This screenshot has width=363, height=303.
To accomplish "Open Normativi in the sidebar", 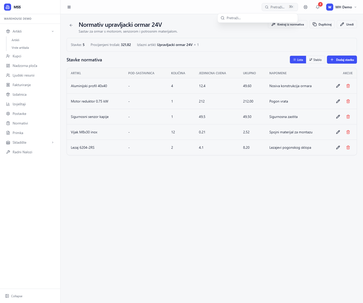I will 20,123.
